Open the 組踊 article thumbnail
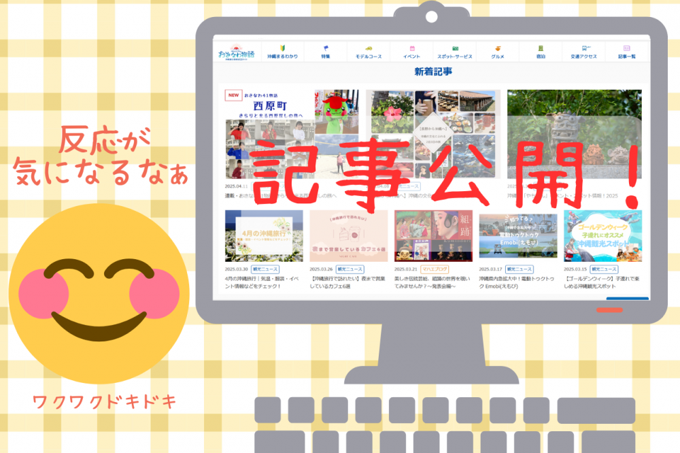 pyautogui.click(x=433, y=235)
